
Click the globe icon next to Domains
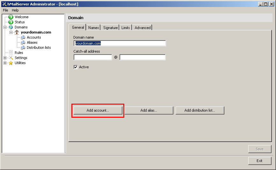[x=11, y=27]
